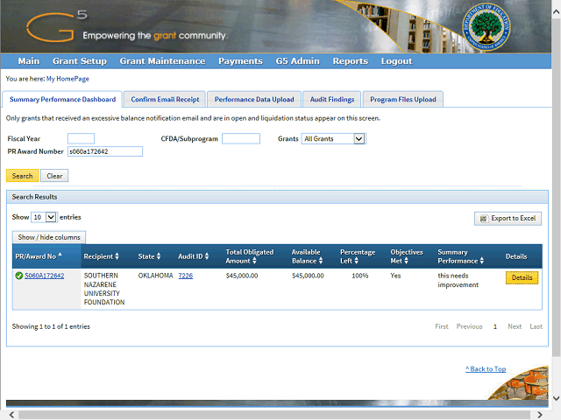Open the Payments menu
Viewport: 561px width, 420px height.
click(x=240, y=61)
